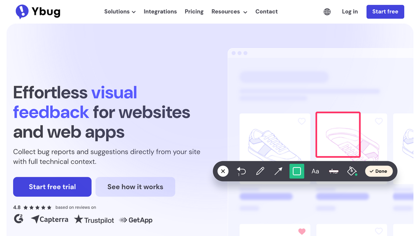Select the arrow annotation tool
Viewport: 420px width, 236px height.
[x=278, y=171]
